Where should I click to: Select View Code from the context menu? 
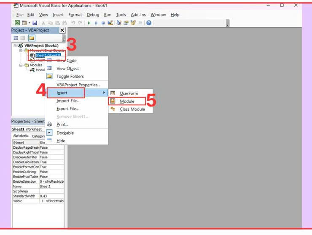click(x=66, y=61)
